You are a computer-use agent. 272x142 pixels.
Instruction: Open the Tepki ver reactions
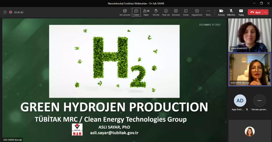[166, 12]
